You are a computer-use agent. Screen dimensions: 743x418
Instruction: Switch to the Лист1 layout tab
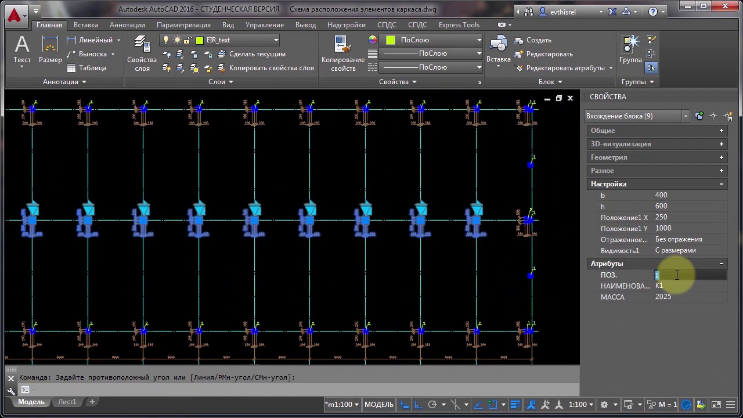pyautogui.click(x=67, y=402)
